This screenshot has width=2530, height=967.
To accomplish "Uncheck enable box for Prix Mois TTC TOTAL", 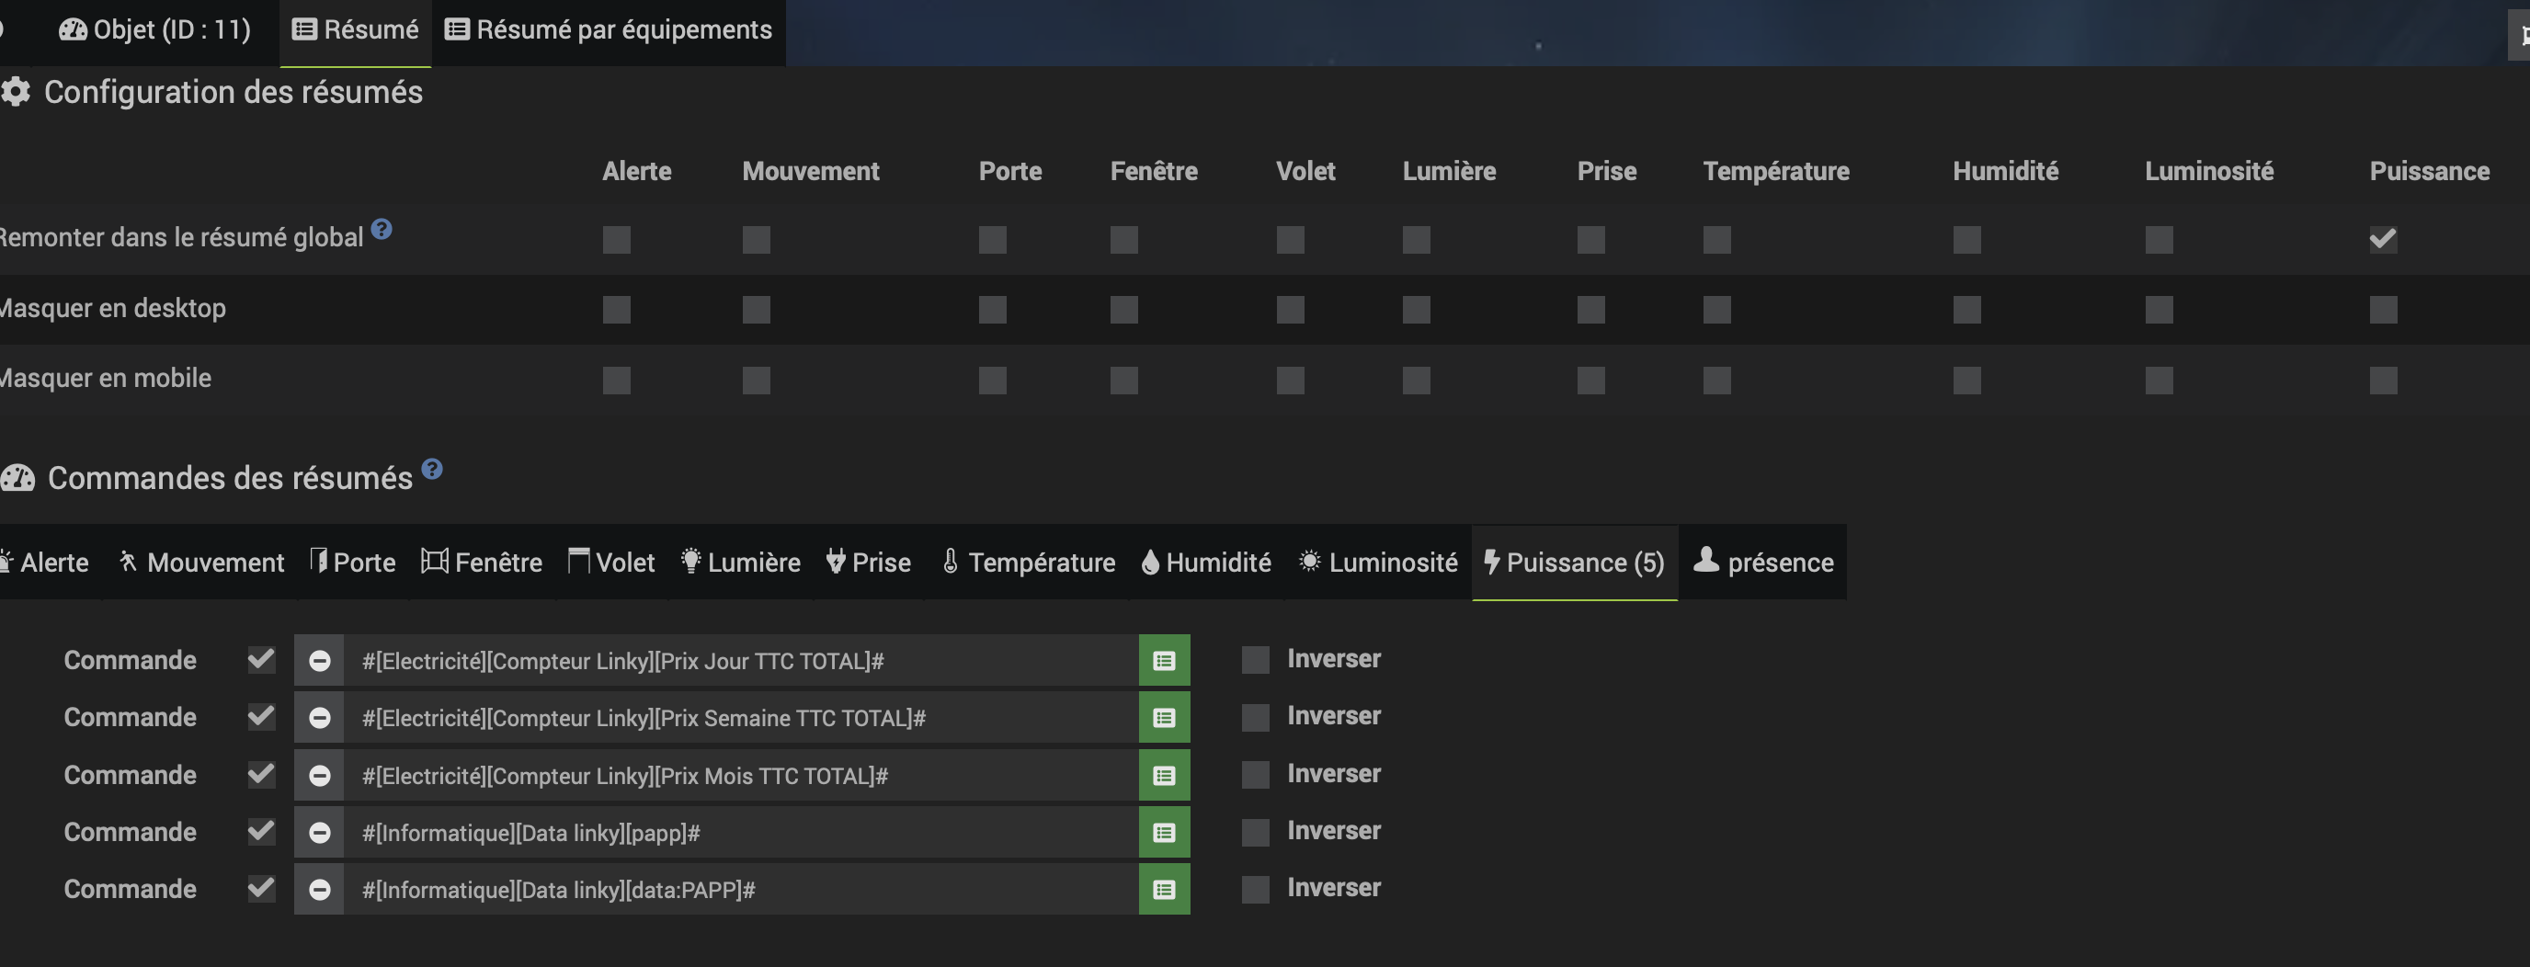I will (261, 774).
